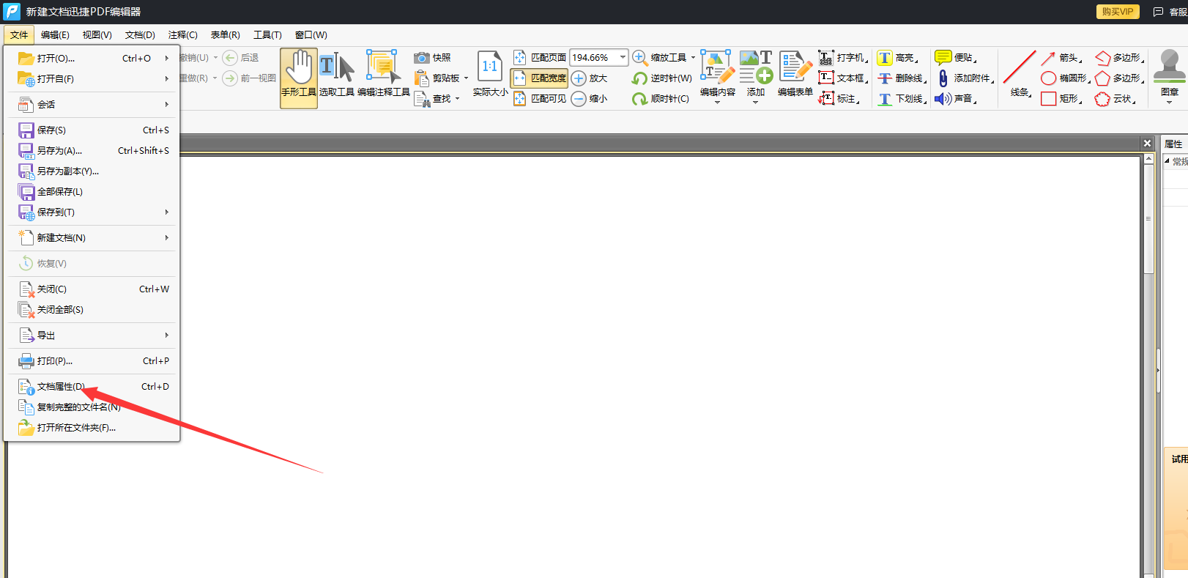Viewport: 1188px width, 578px height.
Task: Select the Sound (声音) annotation tool
Action: coord(956,99)
